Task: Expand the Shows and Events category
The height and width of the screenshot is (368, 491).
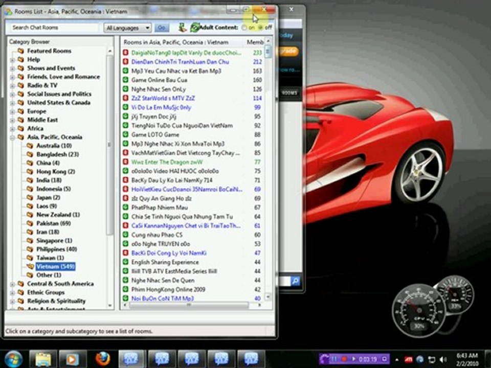Action: coord(12,68)
